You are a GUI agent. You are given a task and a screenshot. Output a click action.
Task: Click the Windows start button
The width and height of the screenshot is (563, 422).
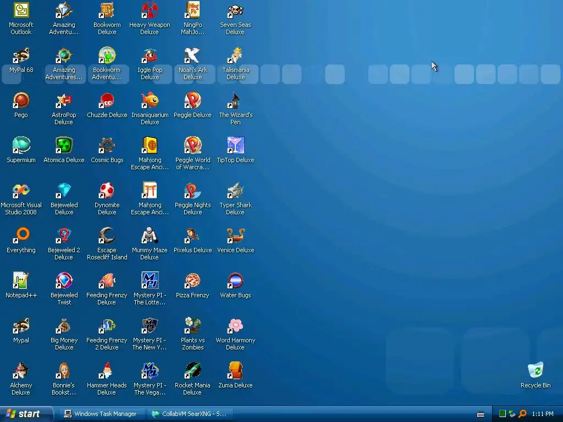point(25,414)
